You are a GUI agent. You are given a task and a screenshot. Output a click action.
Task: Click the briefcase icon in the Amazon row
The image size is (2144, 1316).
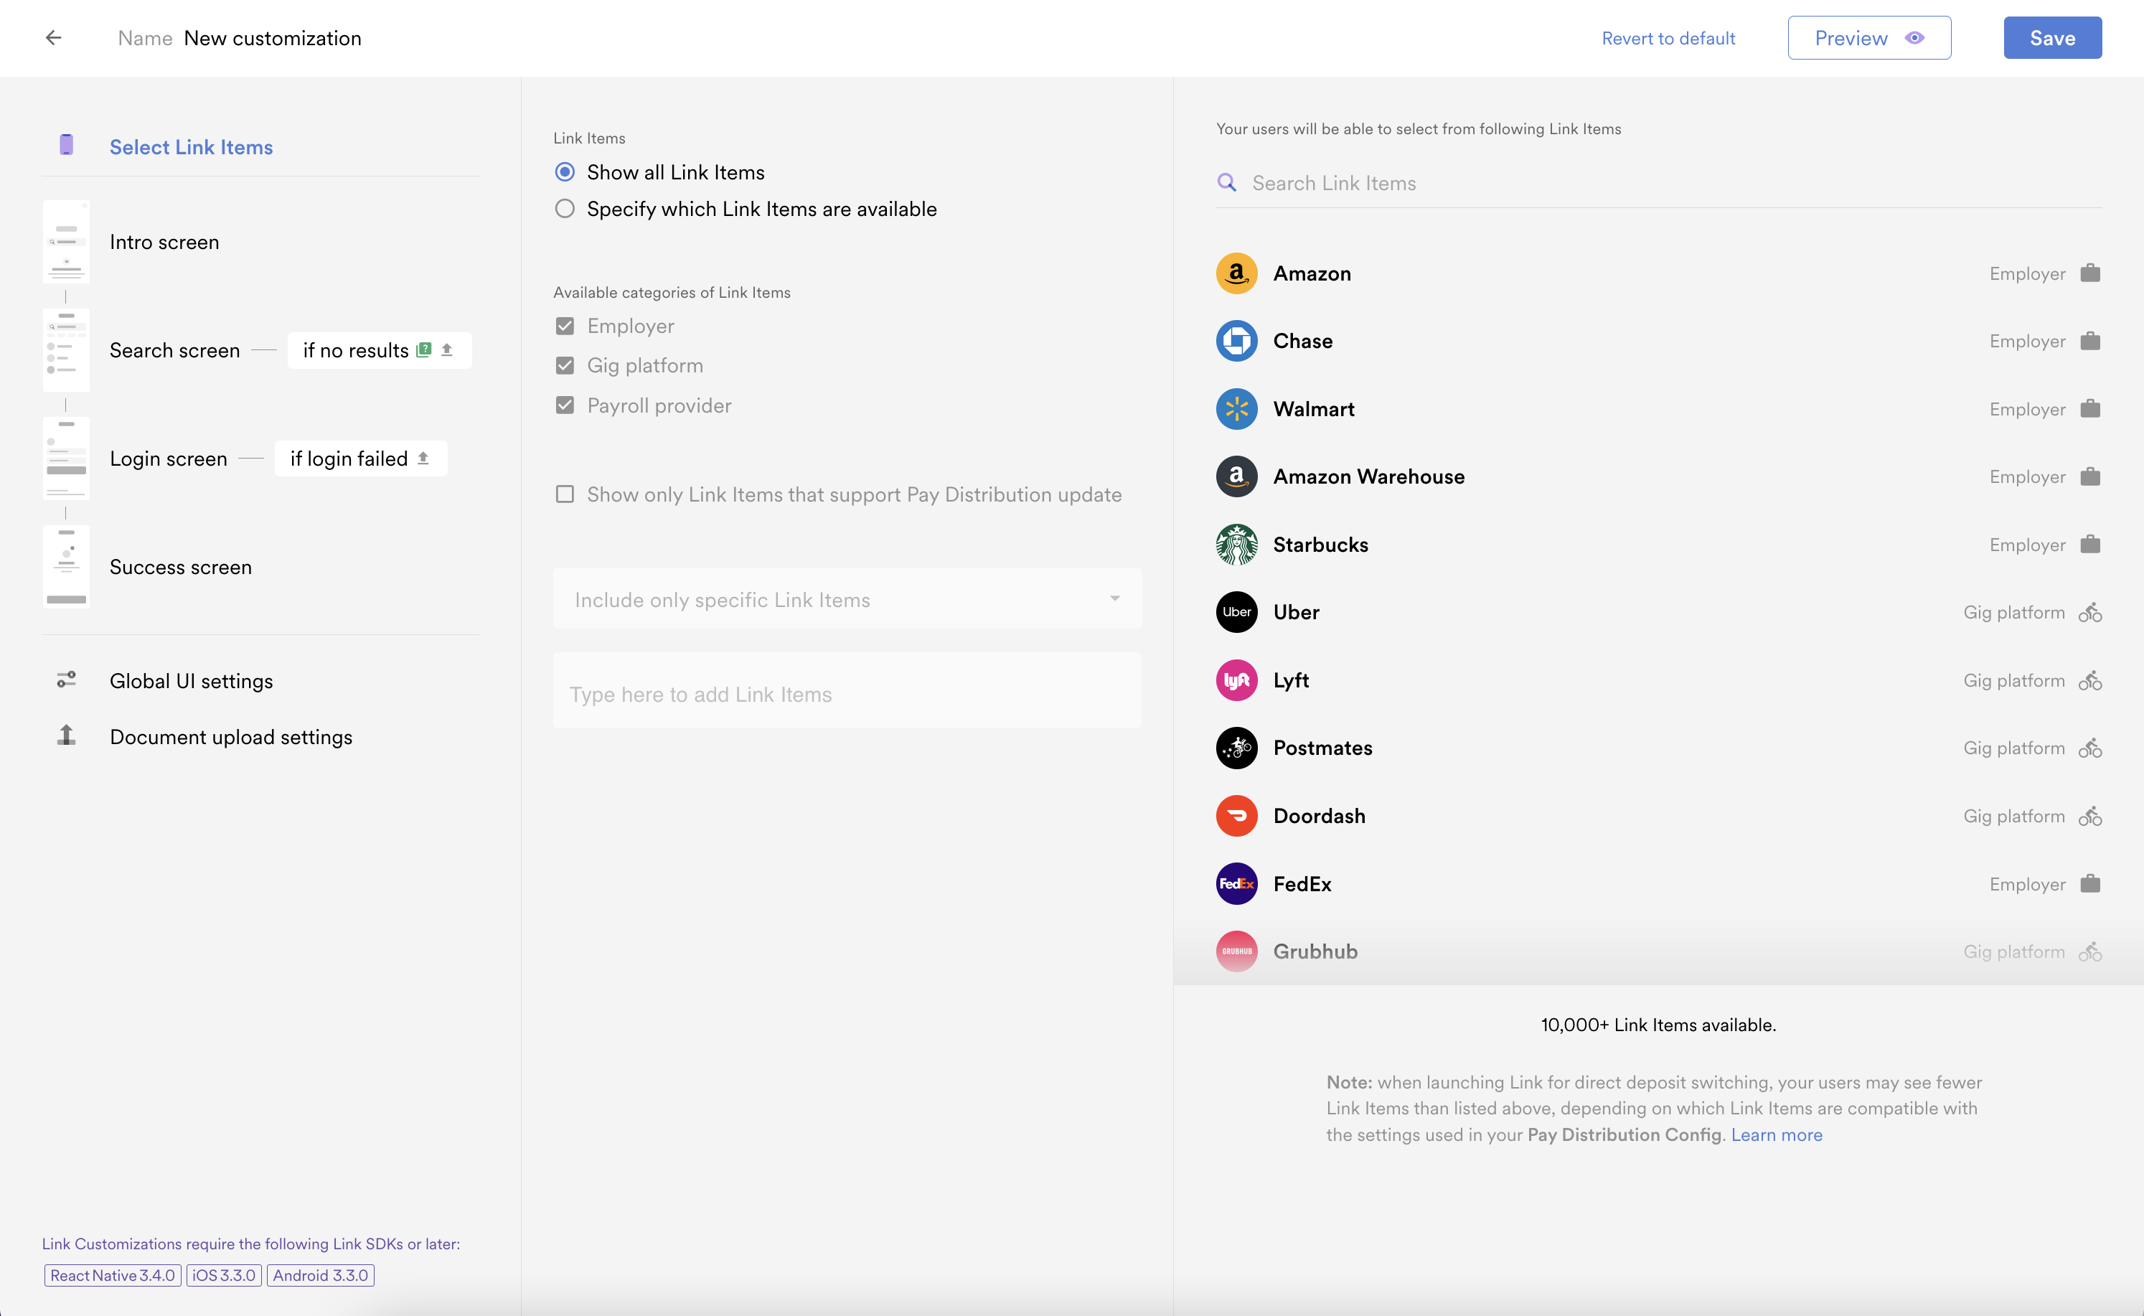[2090, 273]
